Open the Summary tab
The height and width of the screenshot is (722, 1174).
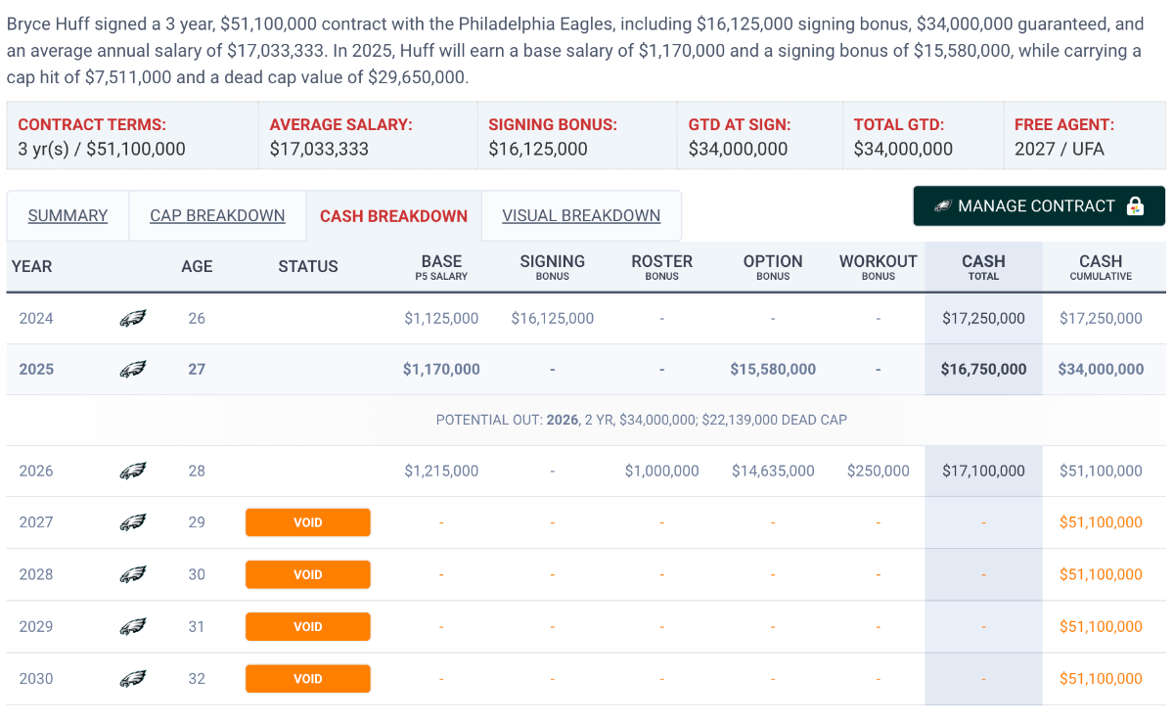tap(68, 216)
